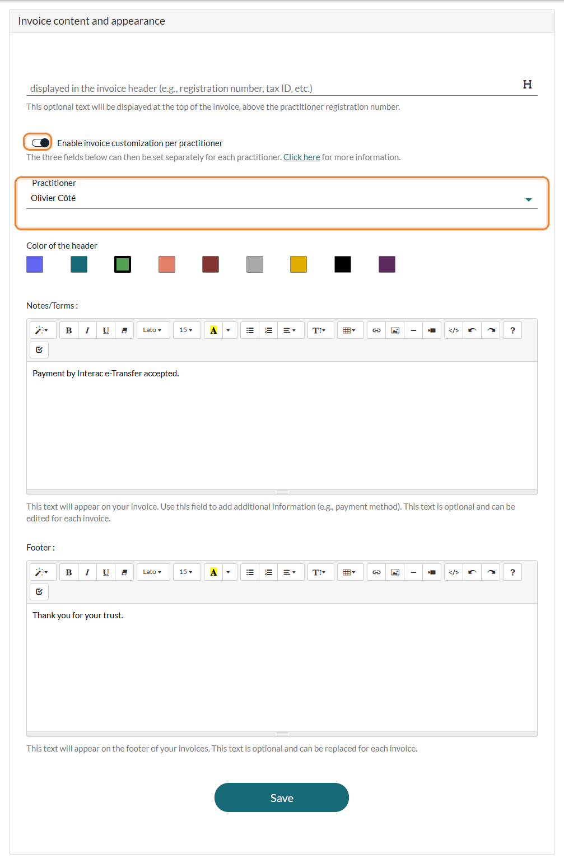Open font size 15 dropdown in Notes/Terms editor
This screenshot has height=863, width=564.
(187, 330)
